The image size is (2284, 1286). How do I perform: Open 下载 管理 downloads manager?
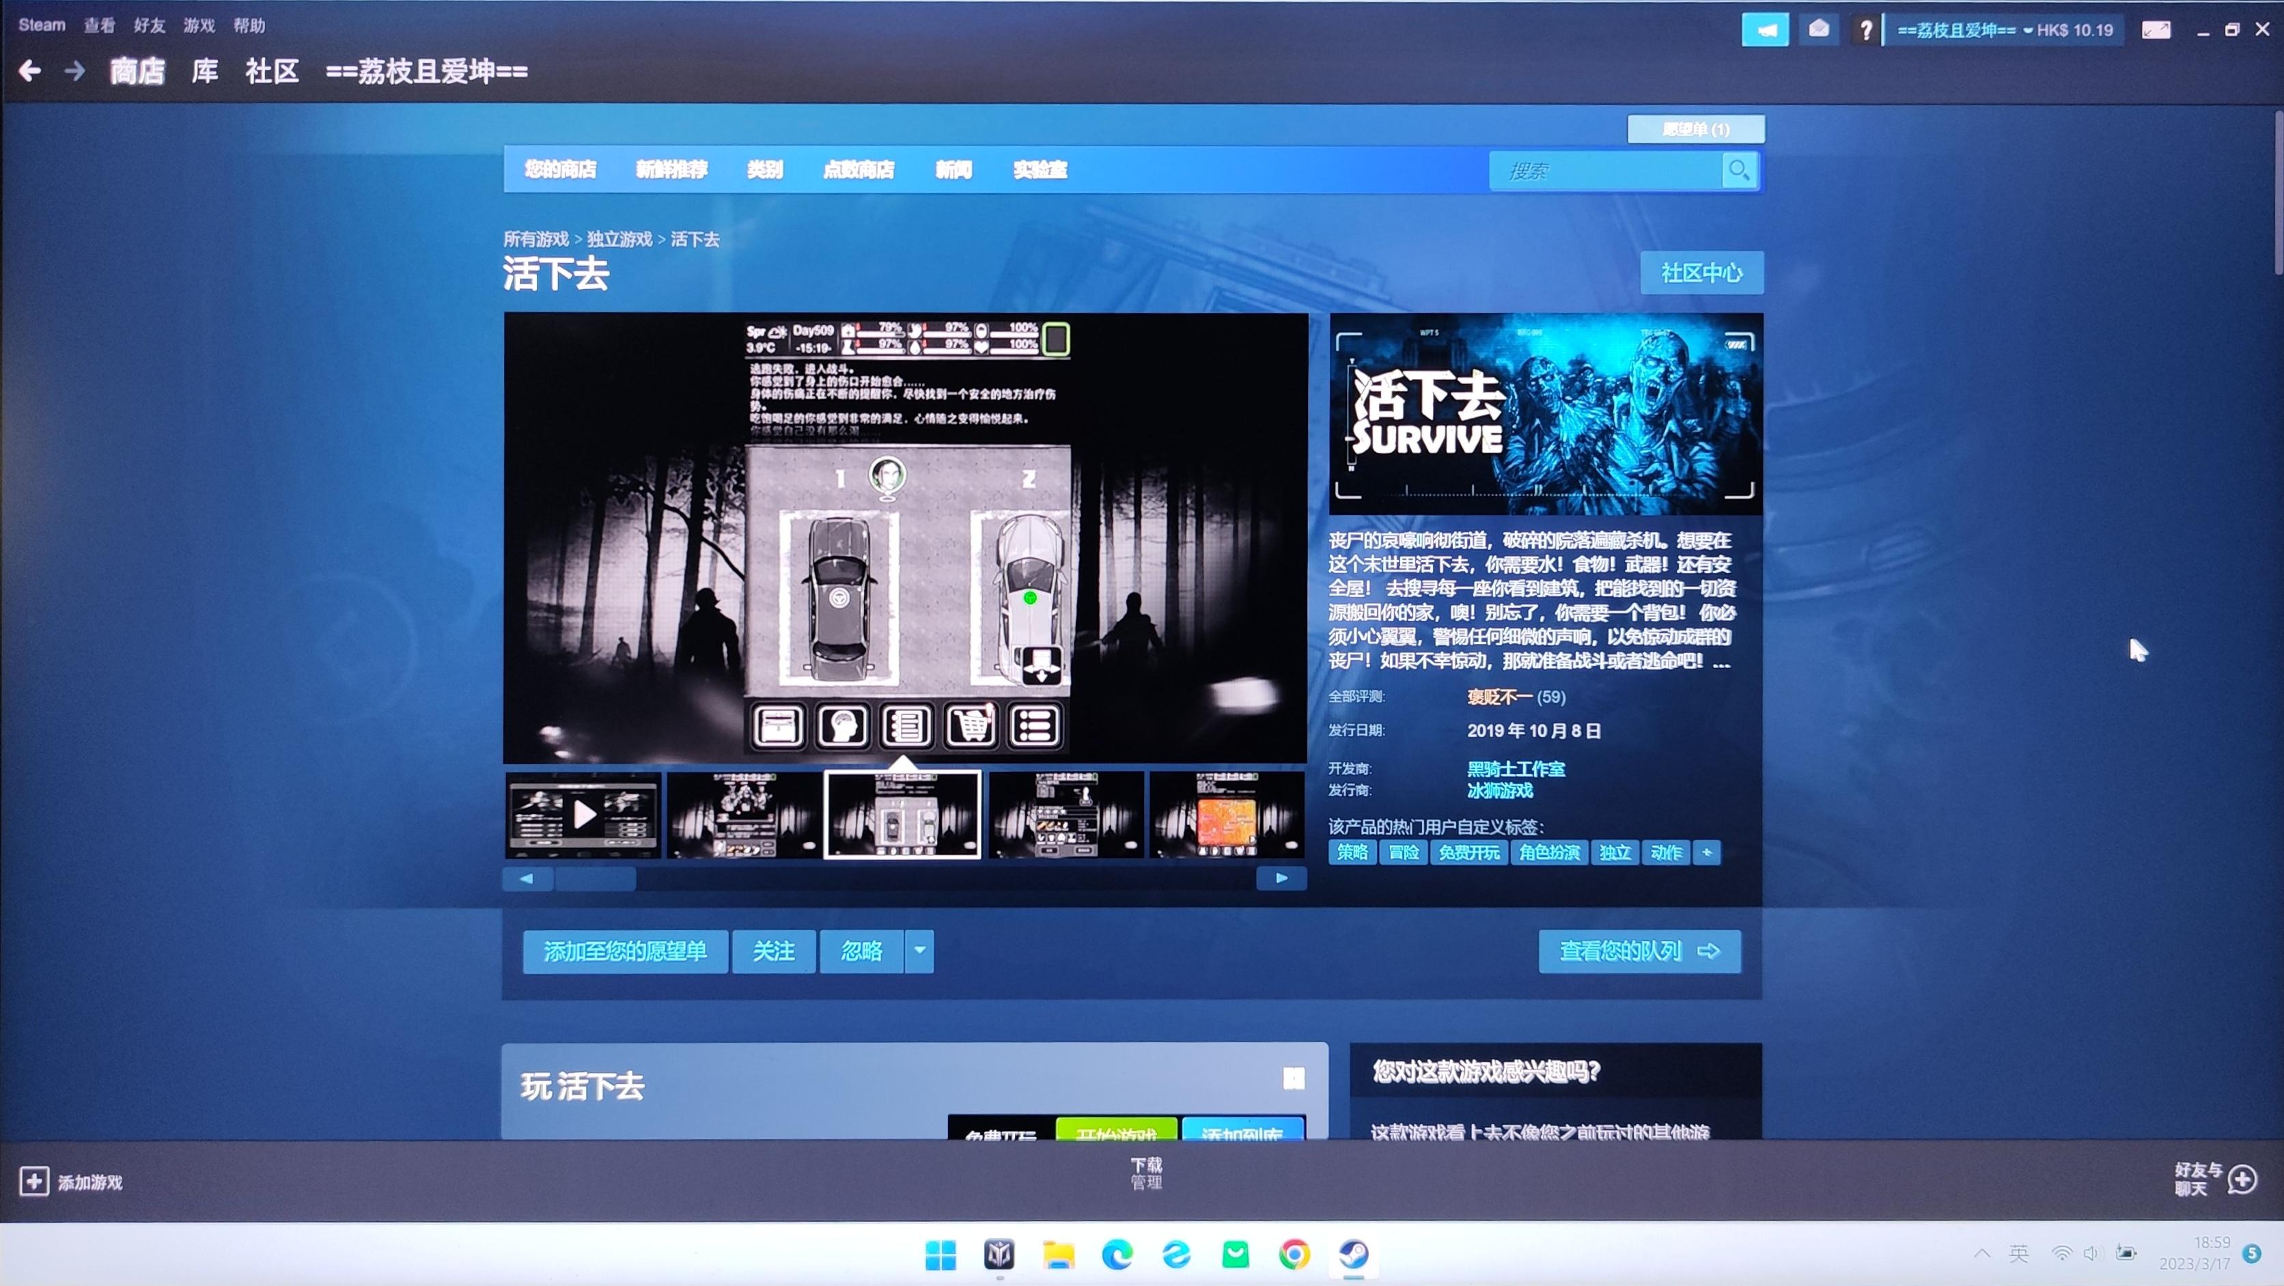pos(1145,1173)
